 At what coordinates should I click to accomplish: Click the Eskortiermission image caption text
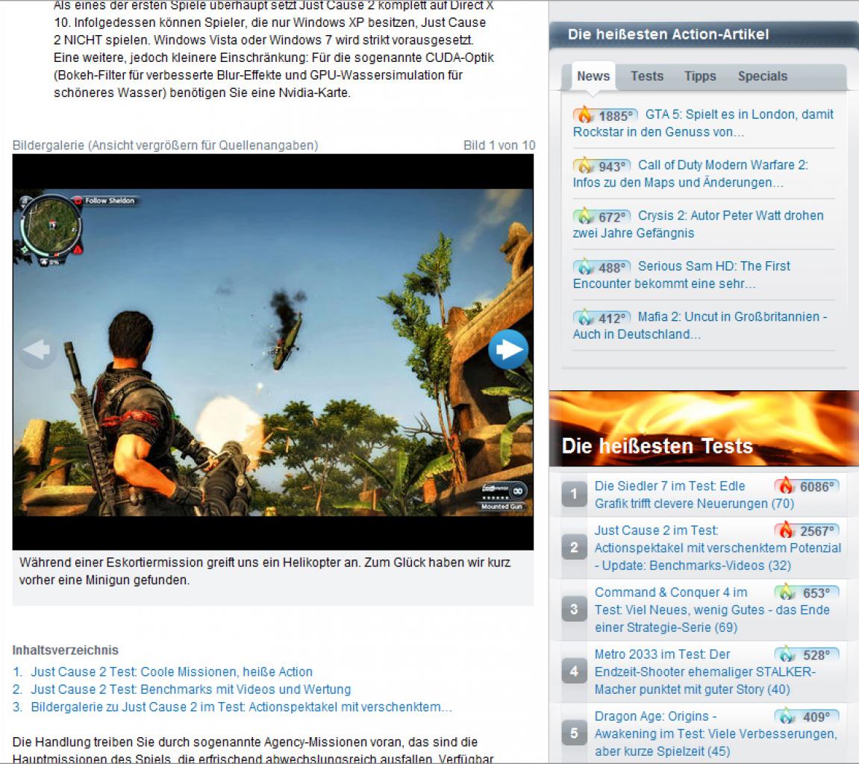click(x=265, y=572)
